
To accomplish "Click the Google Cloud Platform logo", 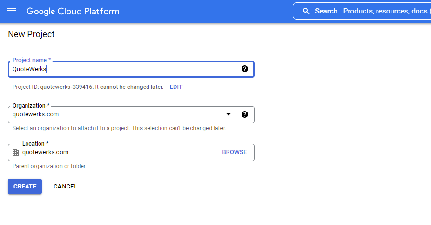I will 73,11.
